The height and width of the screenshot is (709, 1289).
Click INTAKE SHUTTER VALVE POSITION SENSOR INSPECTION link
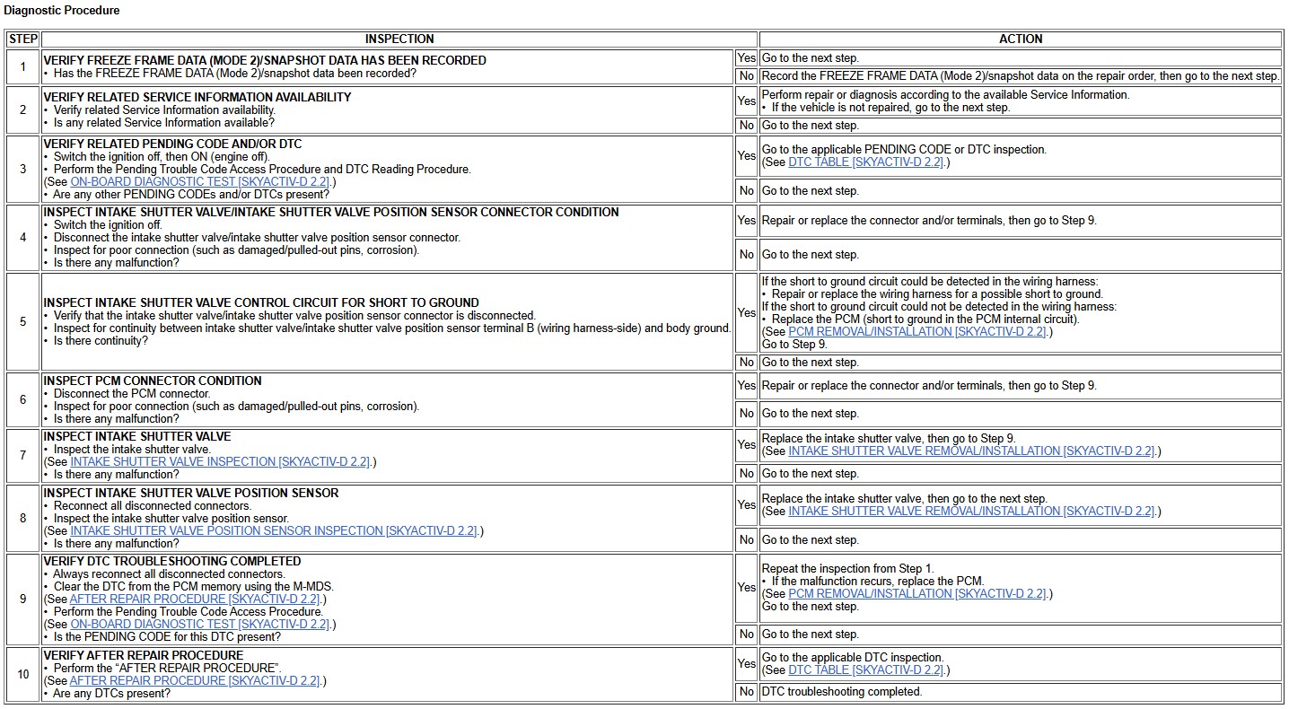click(274, 530)
